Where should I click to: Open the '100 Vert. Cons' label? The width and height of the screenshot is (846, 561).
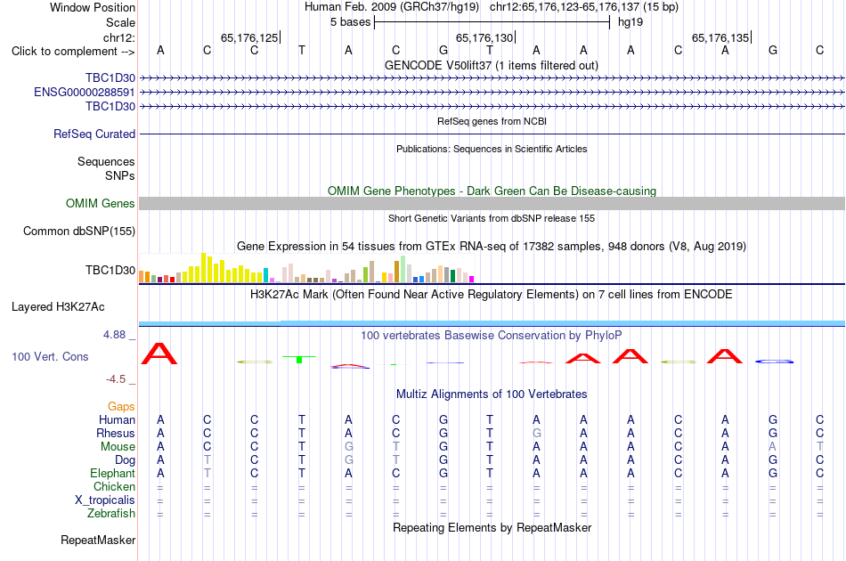point(50,356)
